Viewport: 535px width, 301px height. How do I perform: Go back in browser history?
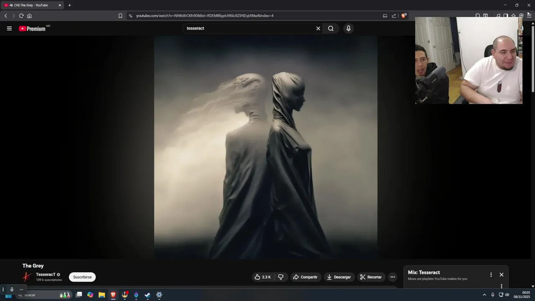click(x=5, y=16)
